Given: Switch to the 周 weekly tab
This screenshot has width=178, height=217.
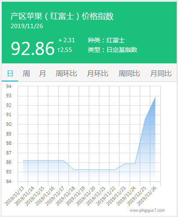Looking at the screenshot, I should [26, 74].
